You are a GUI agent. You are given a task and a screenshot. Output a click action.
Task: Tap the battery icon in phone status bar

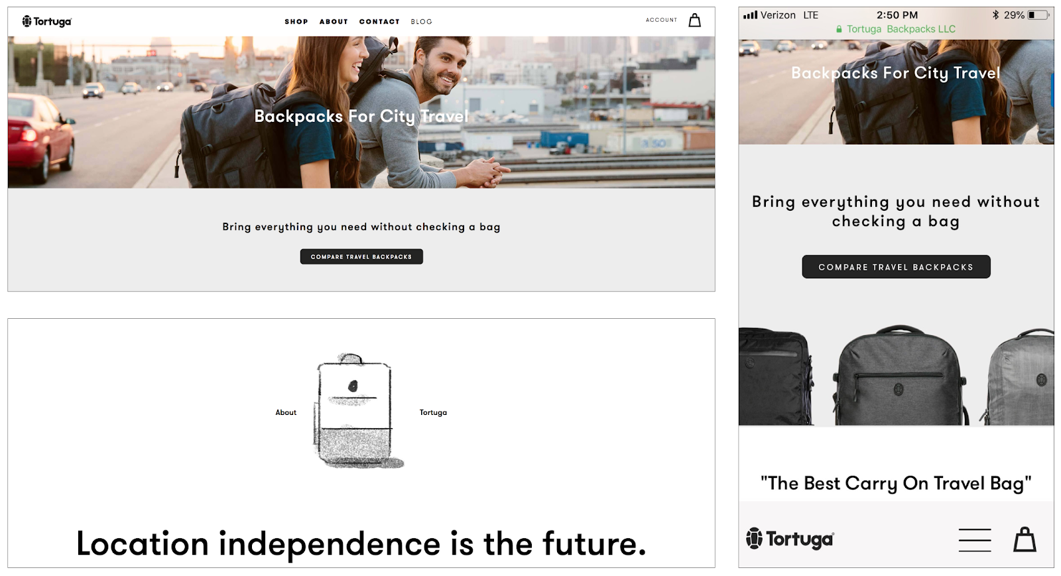pos(1040,15)
